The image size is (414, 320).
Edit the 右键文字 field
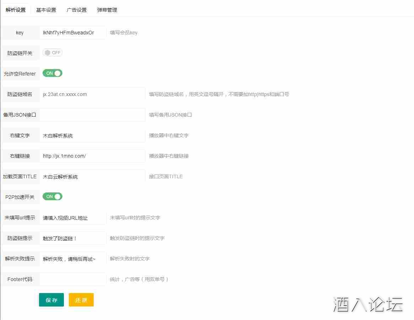pyautogui.click(x=92, y=135)
